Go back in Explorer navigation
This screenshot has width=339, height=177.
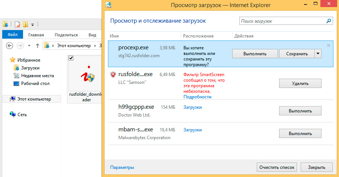(x=10, y=46)
